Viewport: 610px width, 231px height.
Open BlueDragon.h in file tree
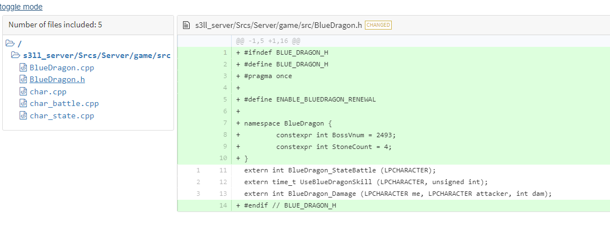point(57,79)
